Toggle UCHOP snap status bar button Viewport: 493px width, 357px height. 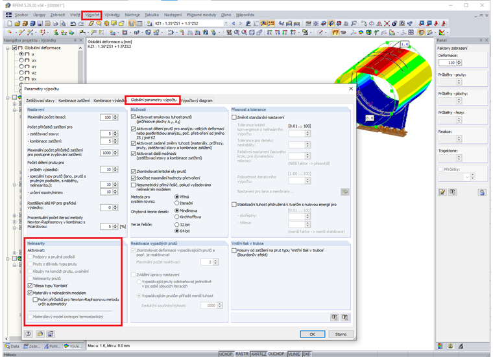226,354
